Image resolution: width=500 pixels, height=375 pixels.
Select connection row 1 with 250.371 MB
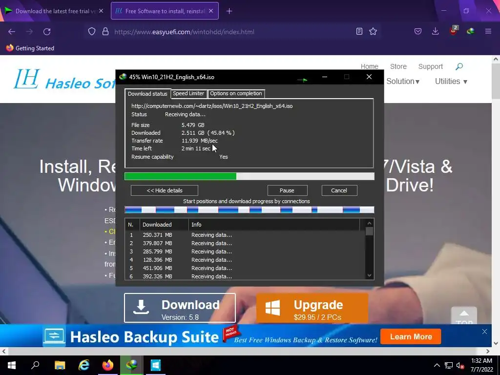(245, 235)
